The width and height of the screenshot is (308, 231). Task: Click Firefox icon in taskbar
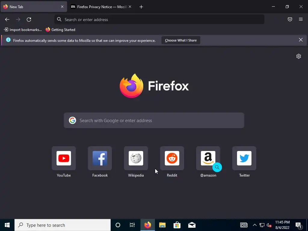pos(147,225)
